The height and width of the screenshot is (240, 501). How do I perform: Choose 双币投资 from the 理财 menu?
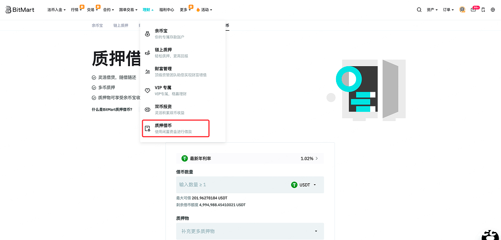click(170, 109)
